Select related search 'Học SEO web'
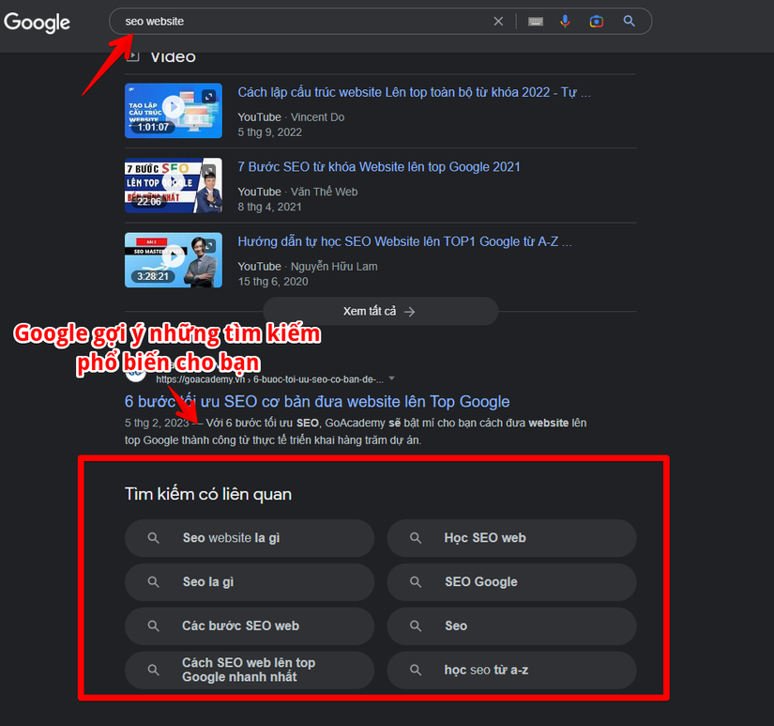Image resolution: width=774 pixels, height=726 pixels. (x=511, y=538)
